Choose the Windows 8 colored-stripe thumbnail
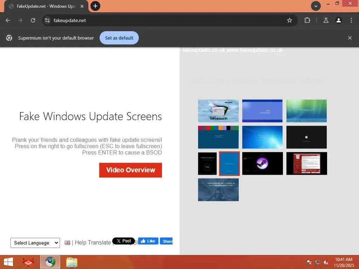The width and height of the screenshot is (359, 269). click(x=218, y=137)
